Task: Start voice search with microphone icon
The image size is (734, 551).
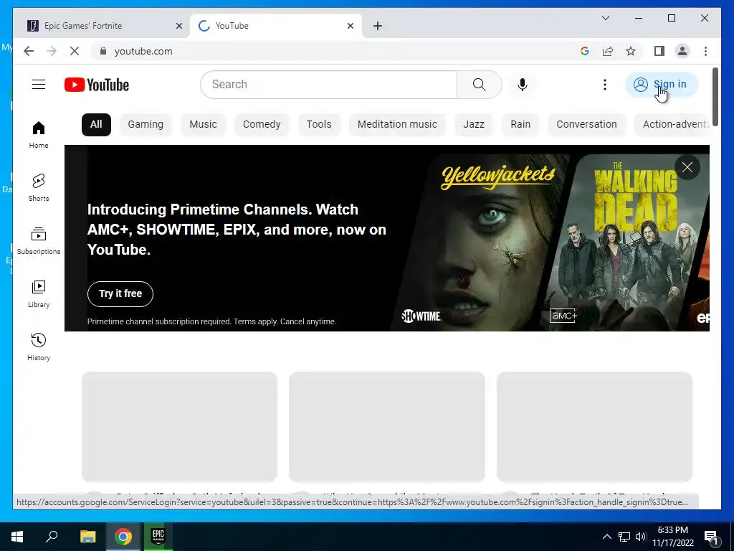Action: point(523,85)
